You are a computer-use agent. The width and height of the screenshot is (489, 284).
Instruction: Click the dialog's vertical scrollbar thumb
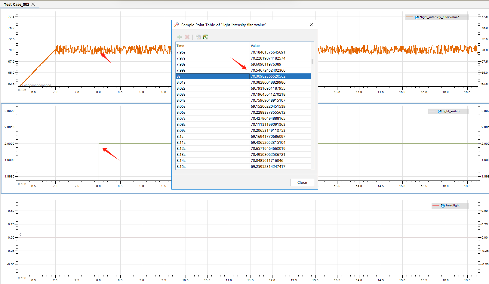[x=312, y=61]
